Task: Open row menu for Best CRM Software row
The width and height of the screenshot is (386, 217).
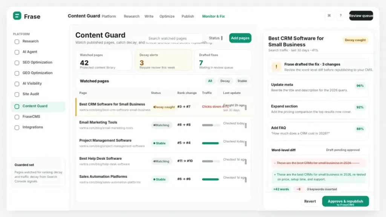Action: click(246, 107)
